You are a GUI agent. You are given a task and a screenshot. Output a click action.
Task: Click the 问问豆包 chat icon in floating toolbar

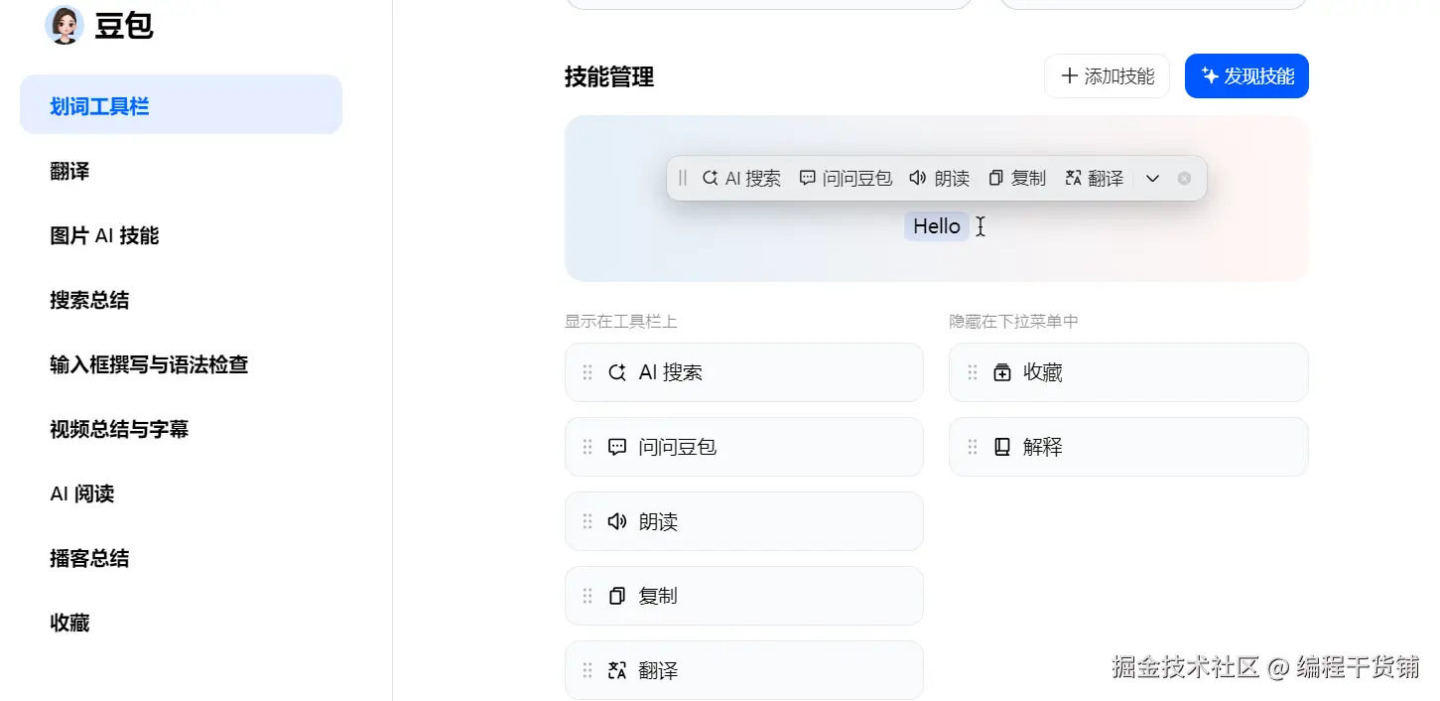click(808, 179)
